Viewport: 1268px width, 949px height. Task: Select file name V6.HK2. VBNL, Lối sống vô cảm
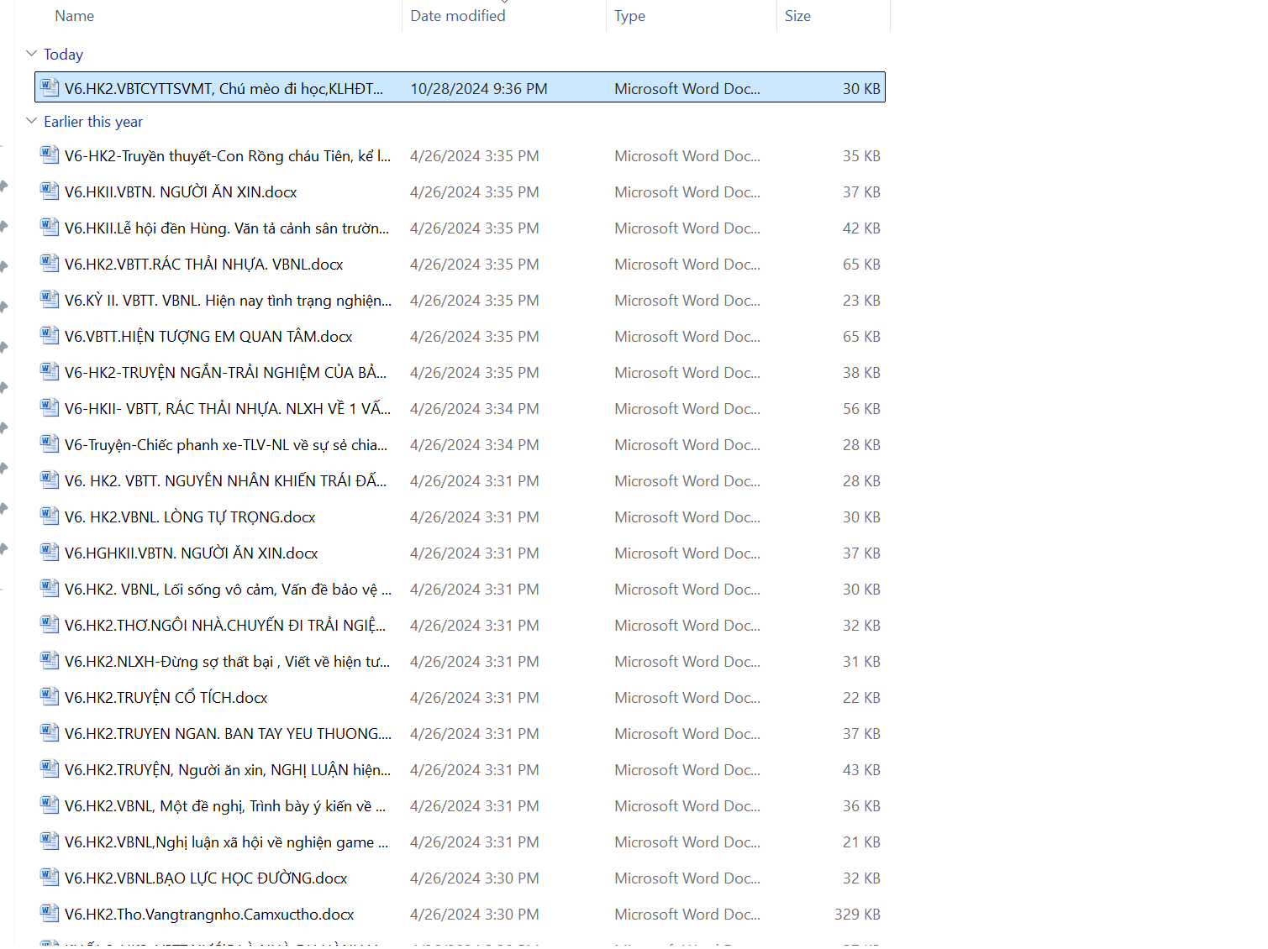click(x=228, y=590)
